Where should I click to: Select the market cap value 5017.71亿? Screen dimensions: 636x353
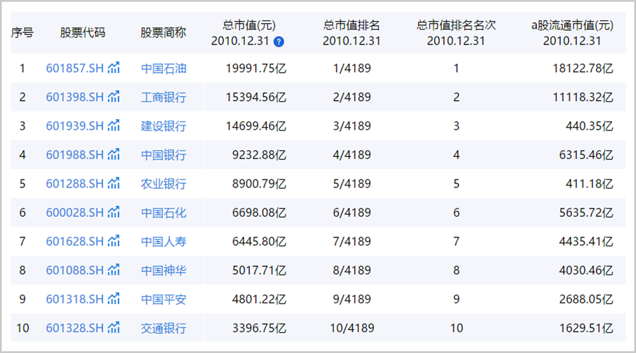tap(259, 270)
